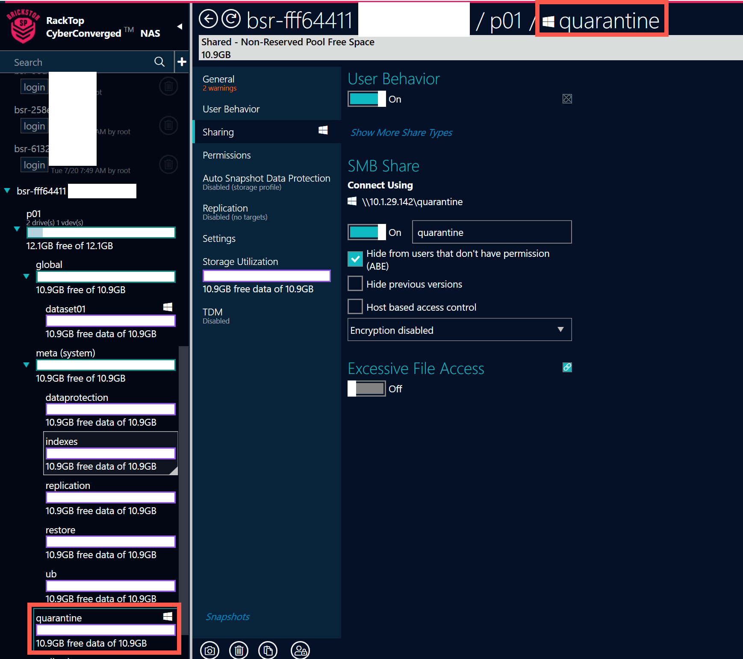Click the link icon beside Excessive File Access
Viewport: 743px width, 659px height.
[x=567, y=367]
